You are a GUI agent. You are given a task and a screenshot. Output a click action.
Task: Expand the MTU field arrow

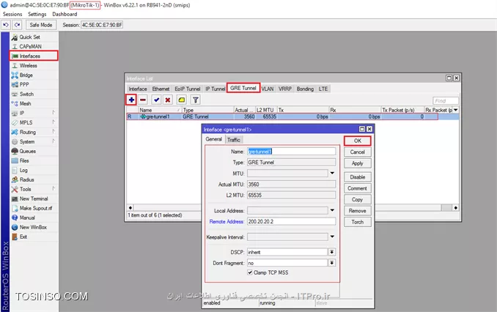click(332, 174)
